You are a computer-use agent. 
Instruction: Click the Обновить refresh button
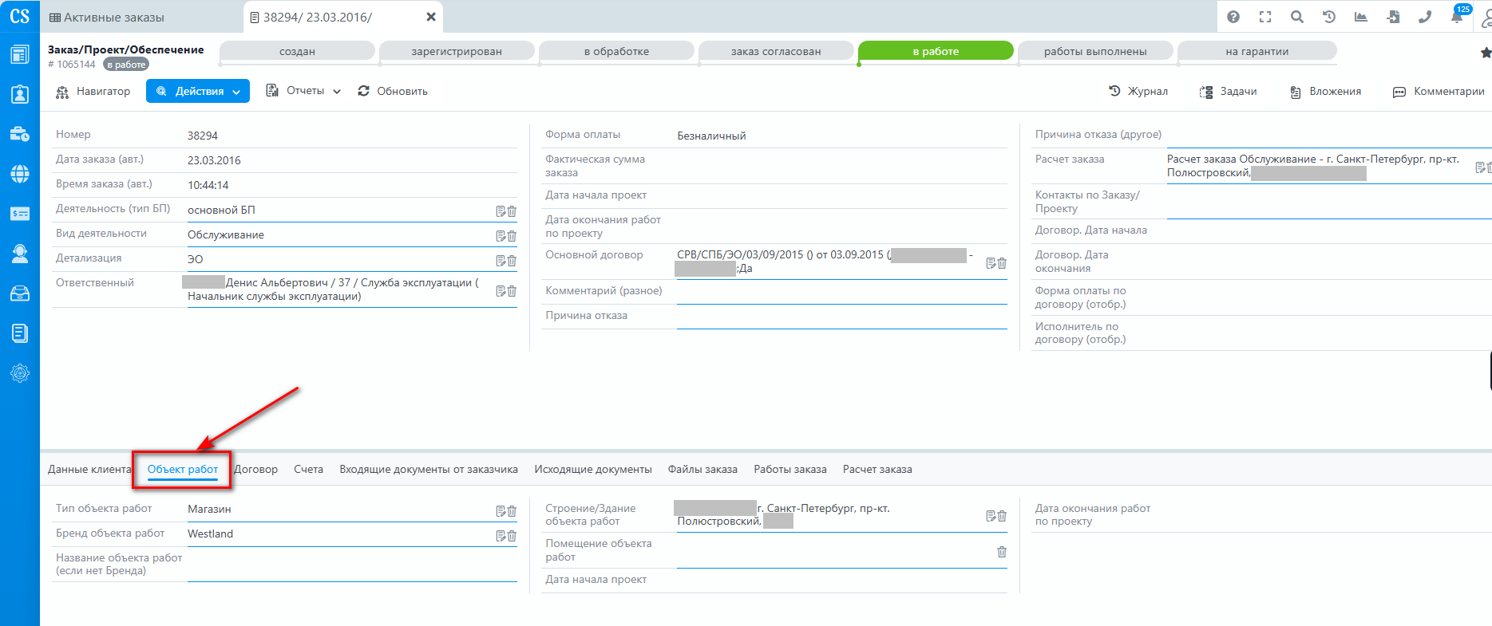(393, 91)
